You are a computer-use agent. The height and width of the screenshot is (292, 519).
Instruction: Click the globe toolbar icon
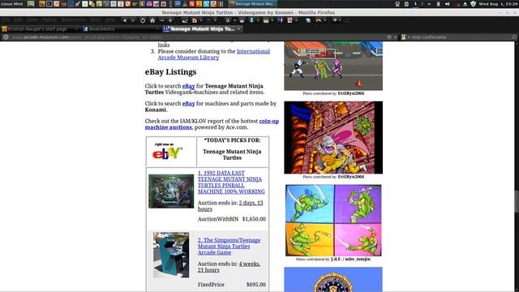click(x=308, y=20)
